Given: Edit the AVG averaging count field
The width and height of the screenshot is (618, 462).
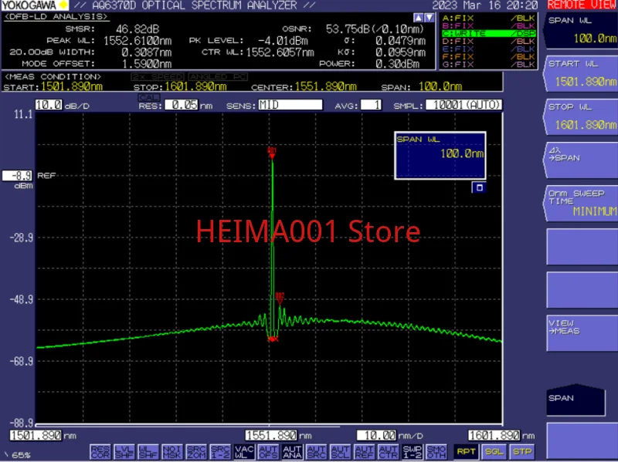Looking at the screenshot, I should coord(372,105).
